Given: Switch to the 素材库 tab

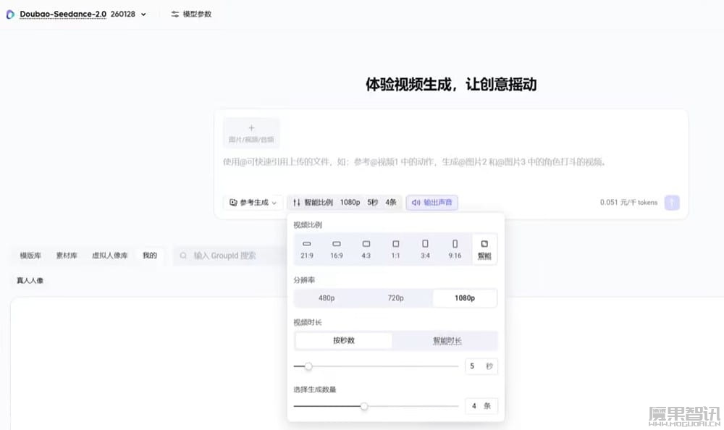Looking at the screenshot, I should (67, 255).
